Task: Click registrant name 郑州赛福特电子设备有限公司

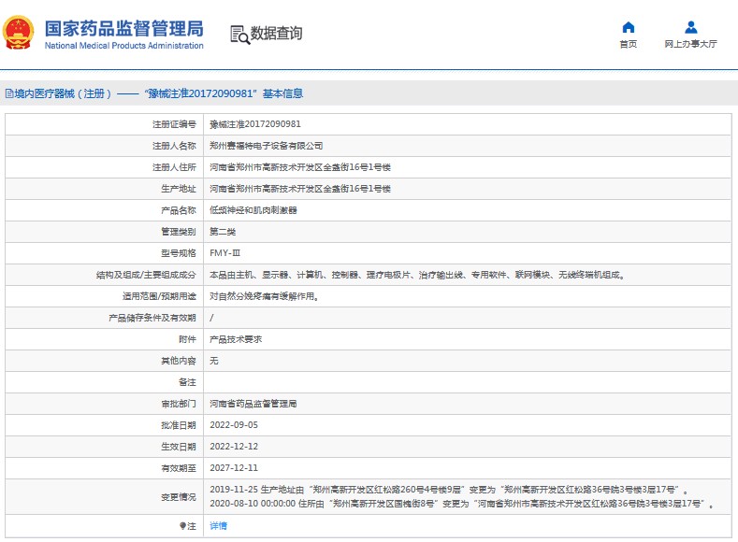Action: click(266, 146)
